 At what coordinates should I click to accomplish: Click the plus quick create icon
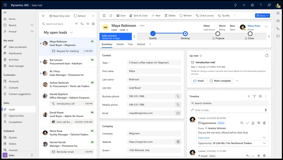(244, 5)
